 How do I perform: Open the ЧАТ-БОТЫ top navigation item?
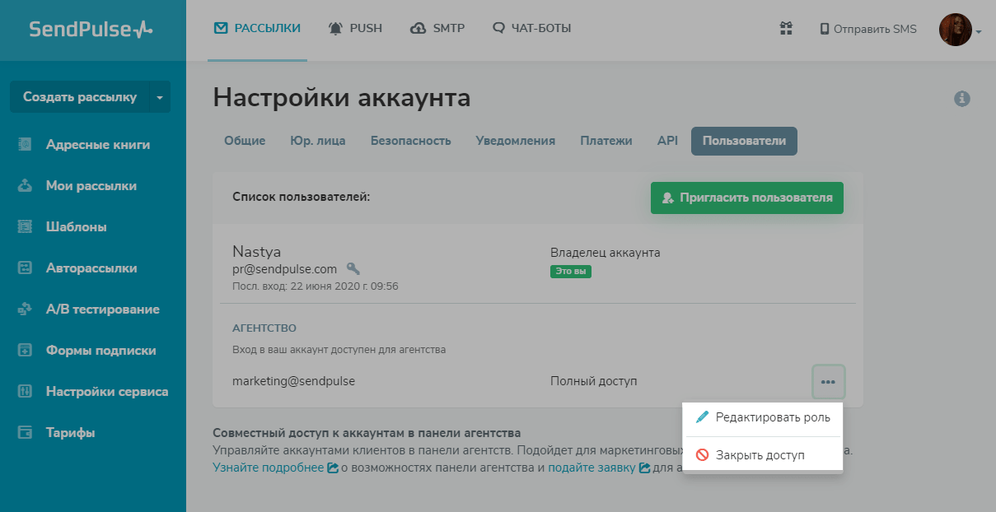pyautogui.click(x=531, y=29)
